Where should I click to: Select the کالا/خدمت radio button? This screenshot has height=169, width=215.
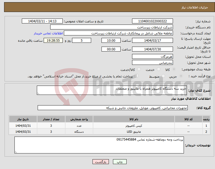(139, 69)
